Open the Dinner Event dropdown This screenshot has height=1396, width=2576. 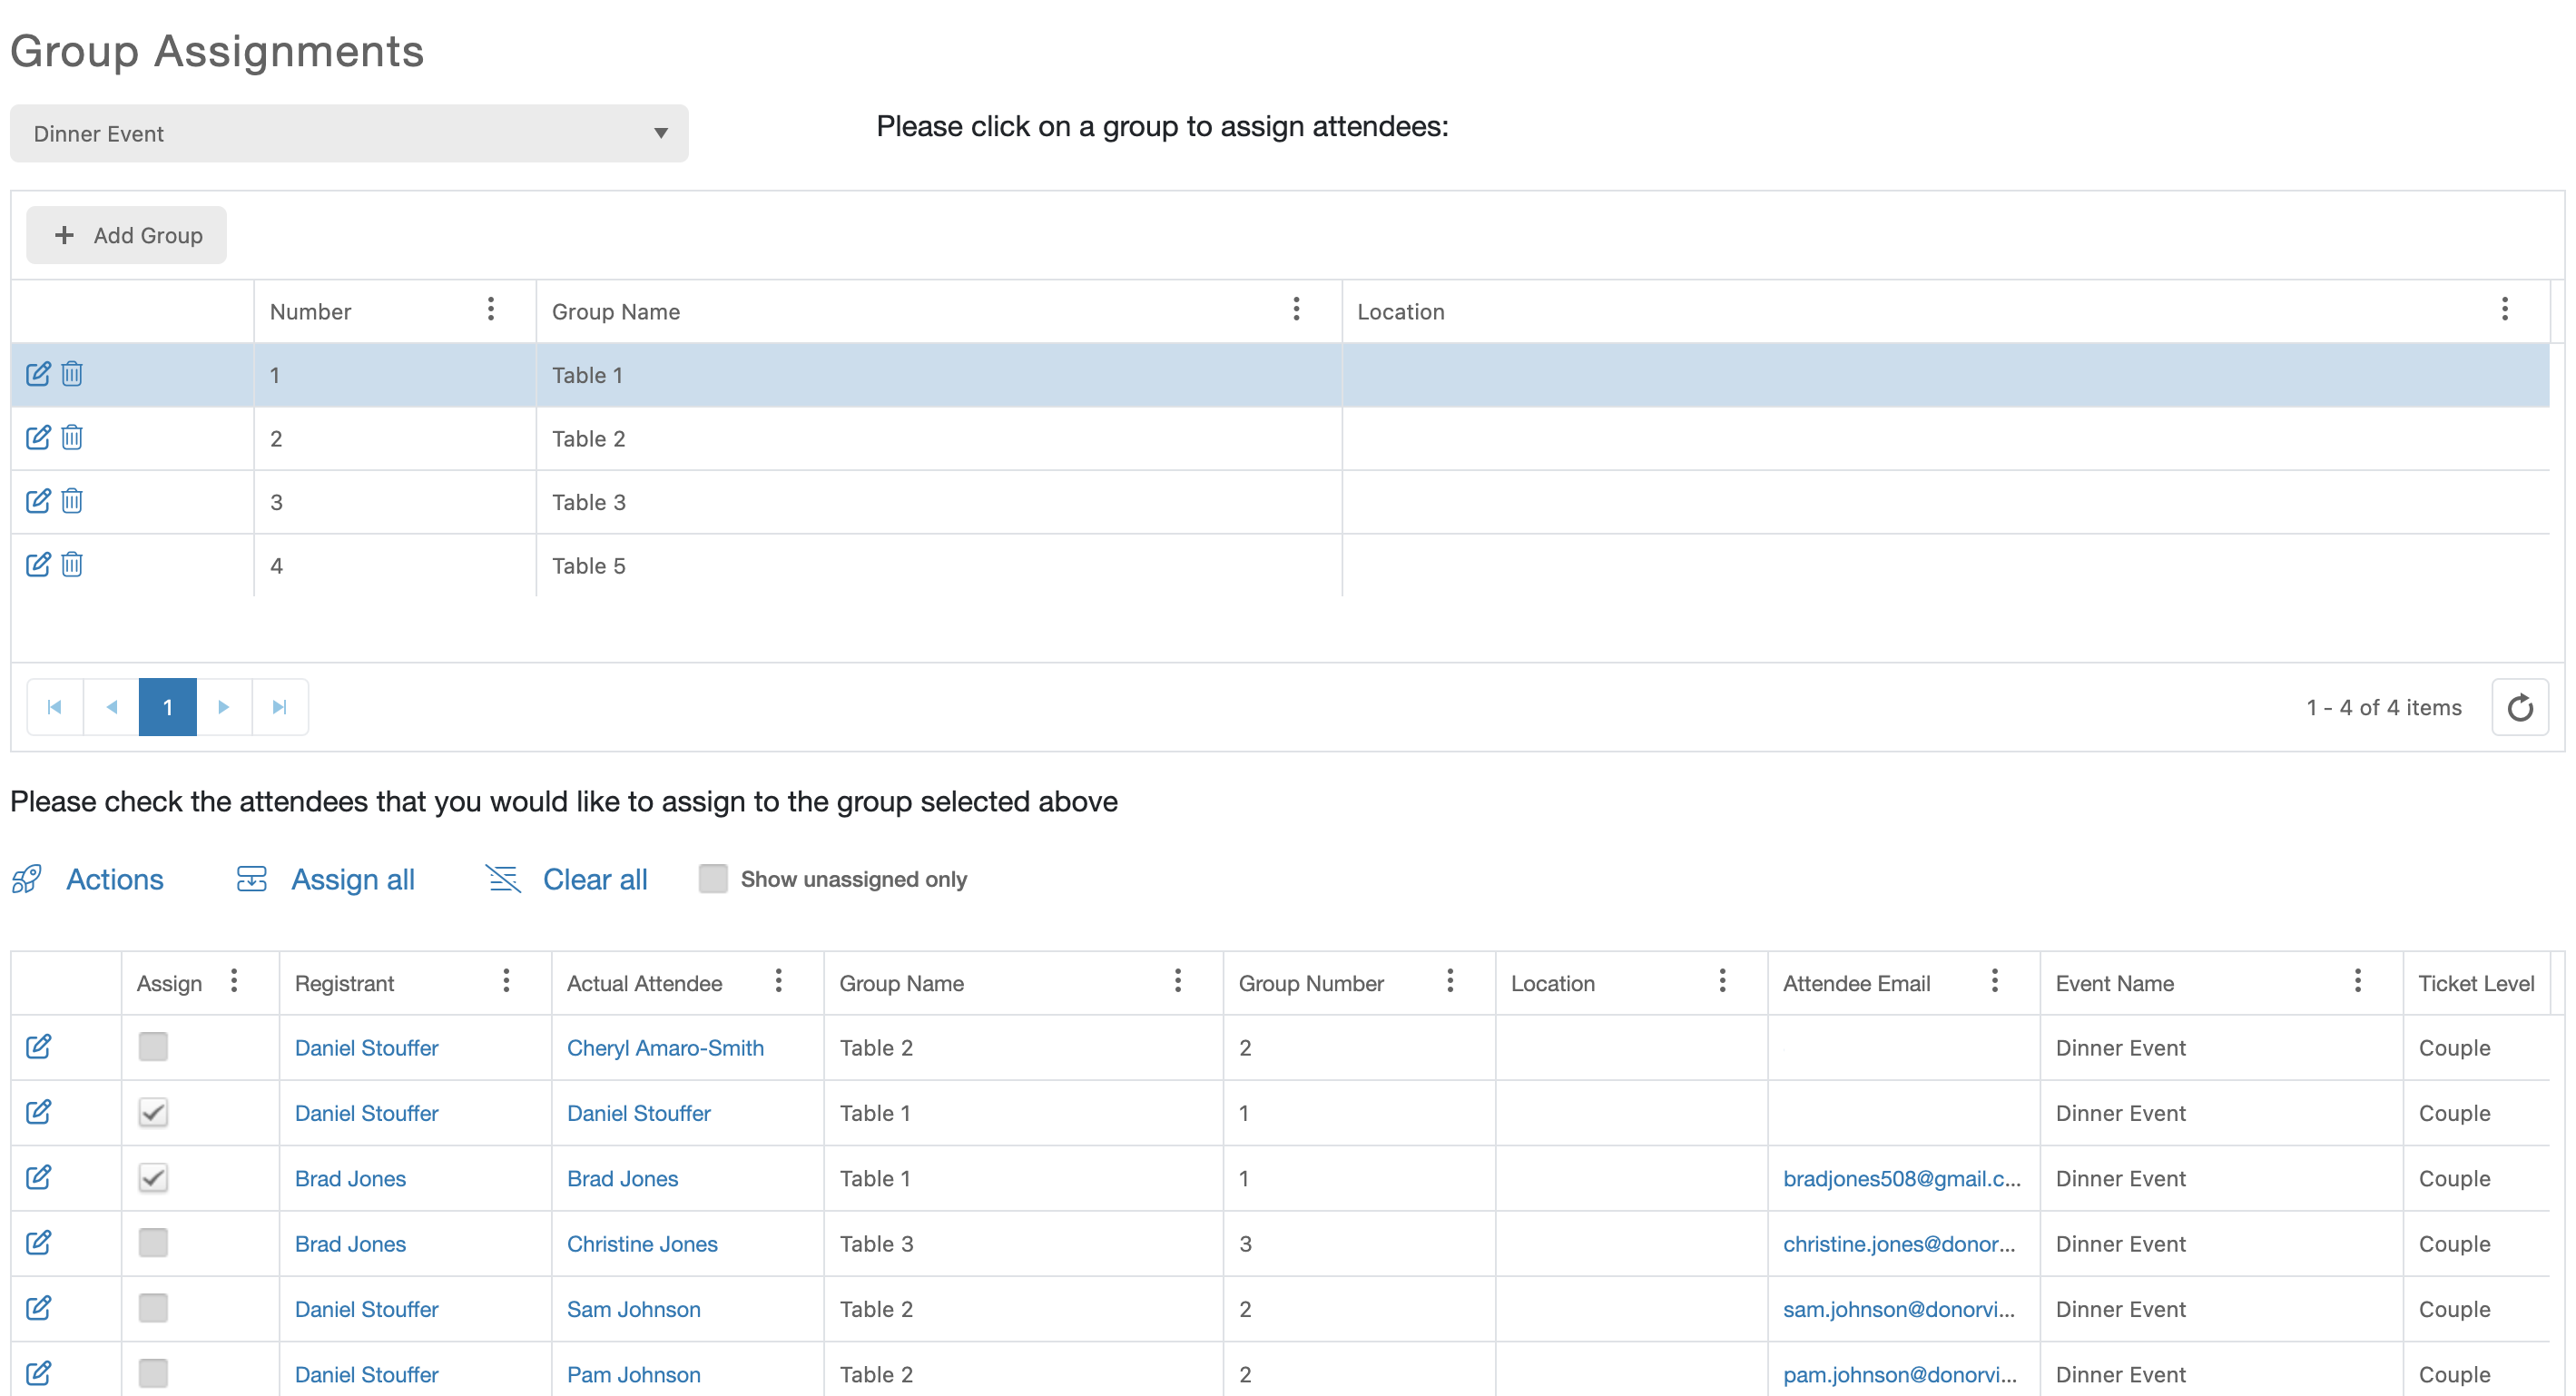(x=349, y=134)
